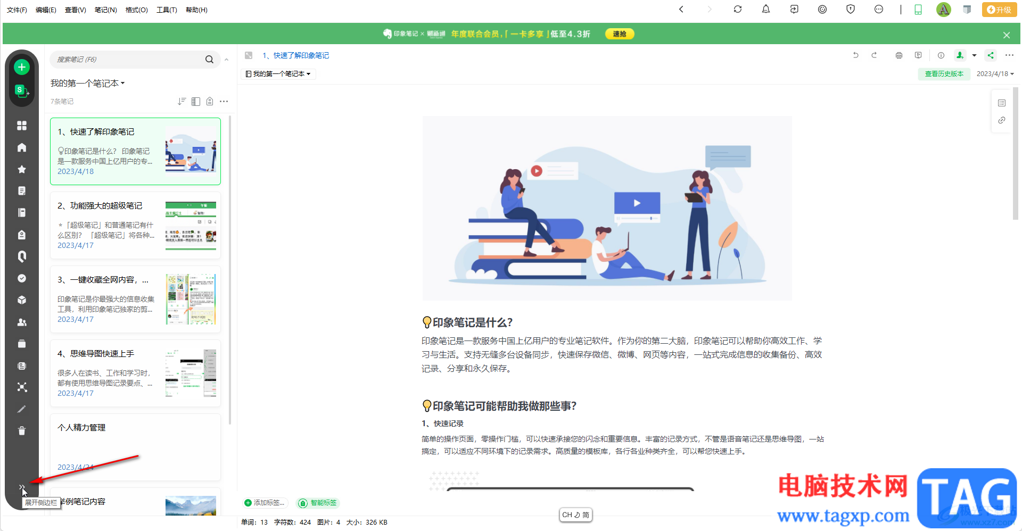The image size is (1022, 531).
Task: Switch the note list view layout icon
Action: (196, 101)
